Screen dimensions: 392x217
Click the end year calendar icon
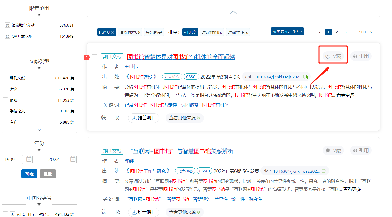coord(73,159)
